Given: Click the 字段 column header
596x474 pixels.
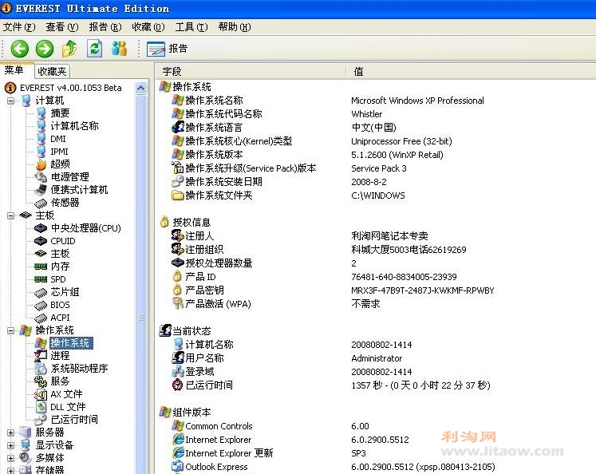Looking at the screenshot, I should point(251,72).
